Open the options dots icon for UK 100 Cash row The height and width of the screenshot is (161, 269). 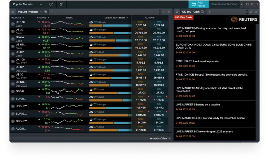13,24
